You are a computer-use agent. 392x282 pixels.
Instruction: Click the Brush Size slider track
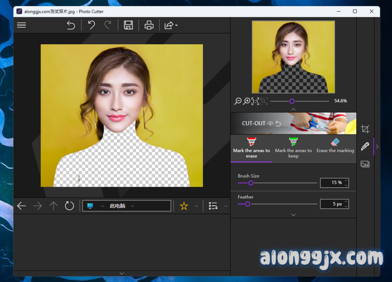(283, 183)
